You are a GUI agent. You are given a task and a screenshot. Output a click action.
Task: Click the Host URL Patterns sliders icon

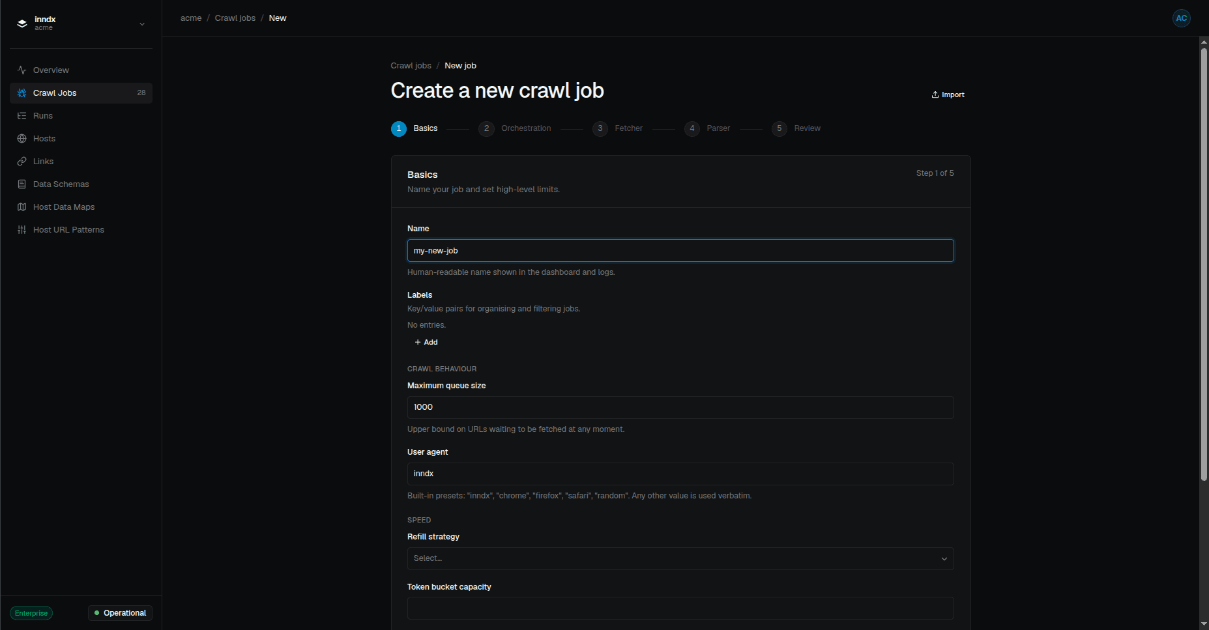(22, 230)
